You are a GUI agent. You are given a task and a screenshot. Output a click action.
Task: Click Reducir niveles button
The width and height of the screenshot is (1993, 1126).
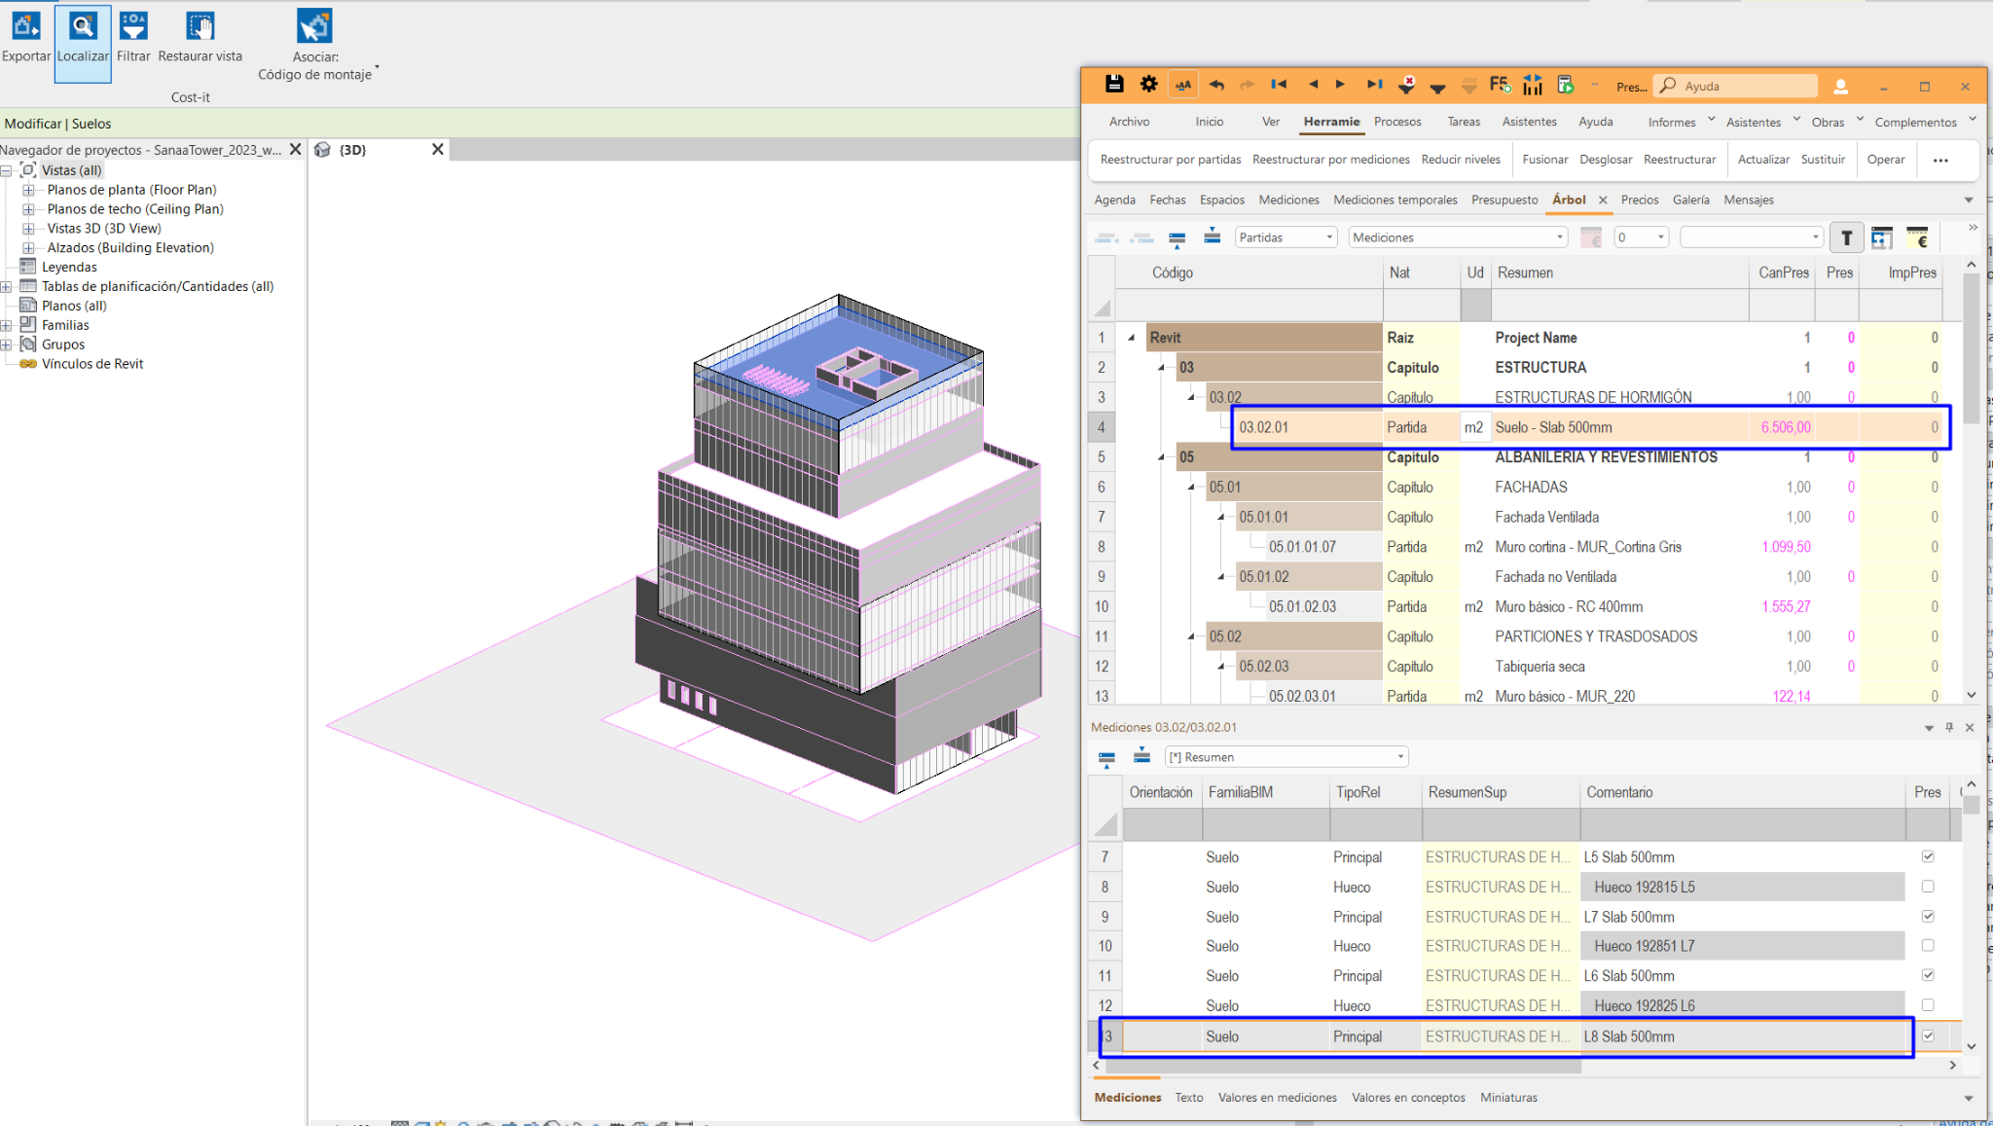[x=1461, y=160]
